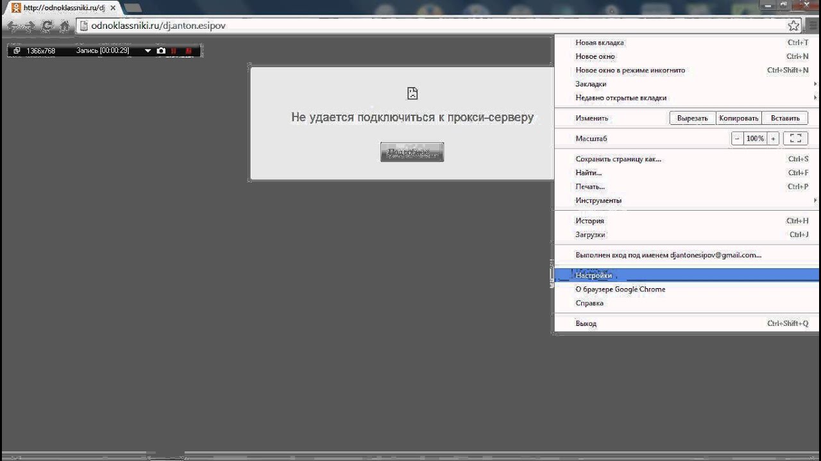Click the browser forward arrow

click(x=30, y=26)
